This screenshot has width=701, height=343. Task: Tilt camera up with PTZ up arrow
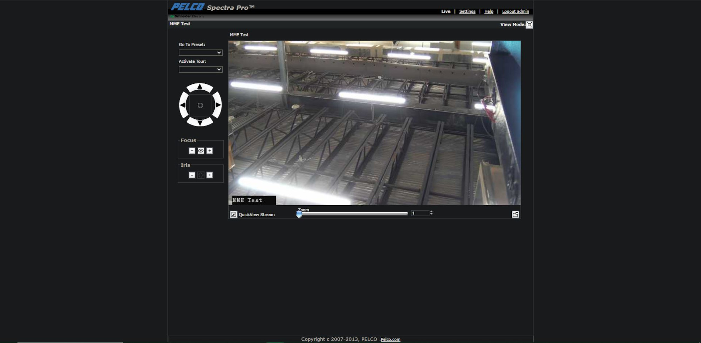click(x=200, y=87)
